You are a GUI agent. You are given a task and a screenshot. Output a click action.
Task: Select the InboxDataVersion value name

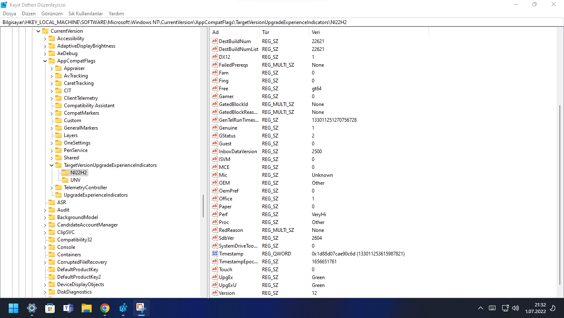pos(238,152)
